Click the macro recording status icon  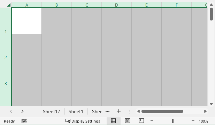24,121
